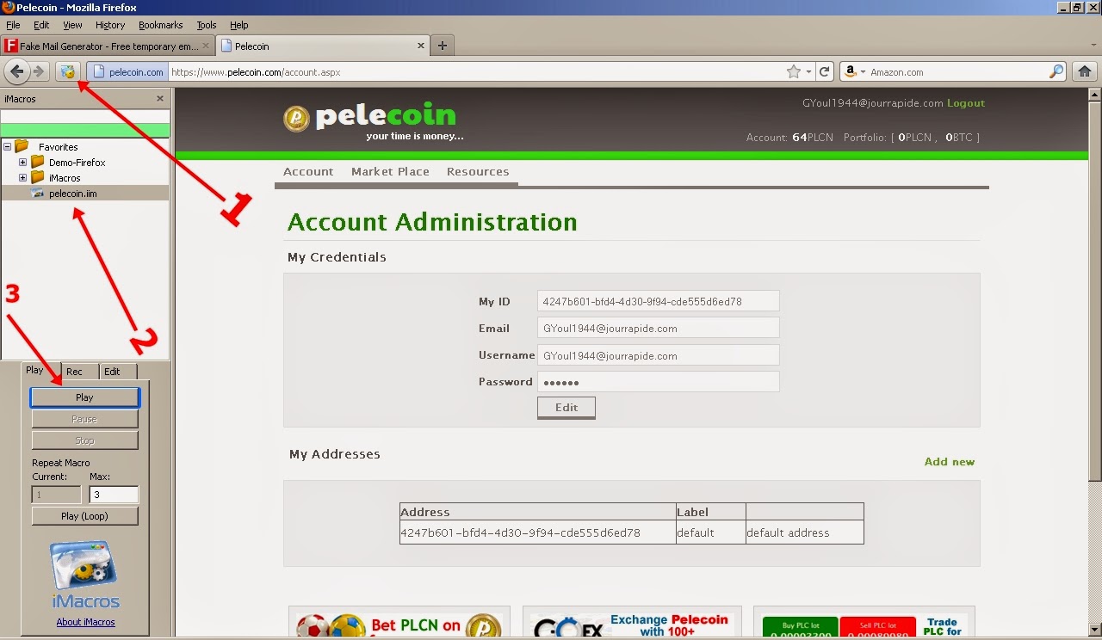
Task: Collapse the Favorites tree node
Action: coord(7,147)
